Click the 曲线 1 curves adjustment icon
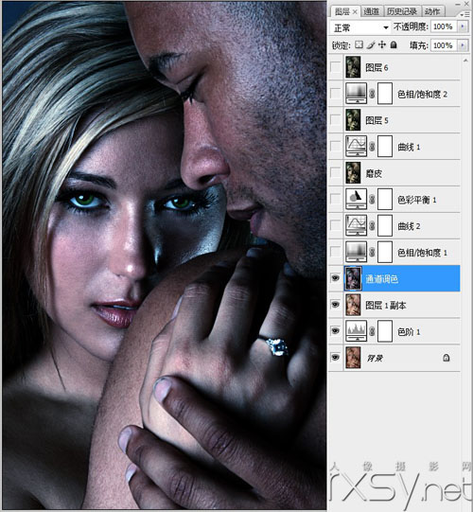Image resolution: width=473 pixels, height=512 pixels. point(356,147)
